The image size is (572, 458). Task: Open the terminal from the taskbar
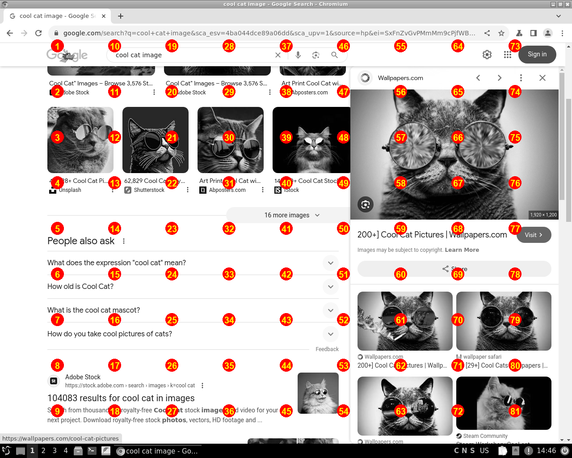click(x=92, y=451)
